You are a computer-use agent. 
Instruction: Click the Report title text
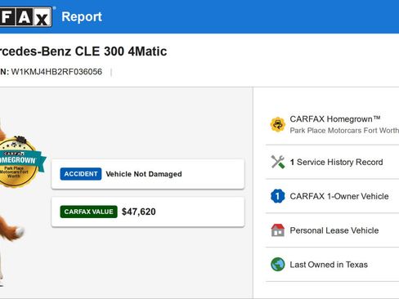click(x=82, y=17)
